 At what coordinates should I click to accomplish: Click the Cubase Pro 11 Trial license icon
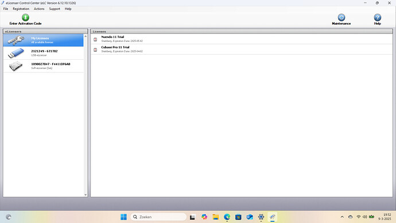coord(95,49)
